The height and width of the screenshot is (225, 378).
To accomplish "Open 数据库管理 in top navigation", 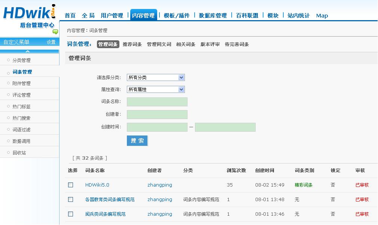I will click(213, 16).
